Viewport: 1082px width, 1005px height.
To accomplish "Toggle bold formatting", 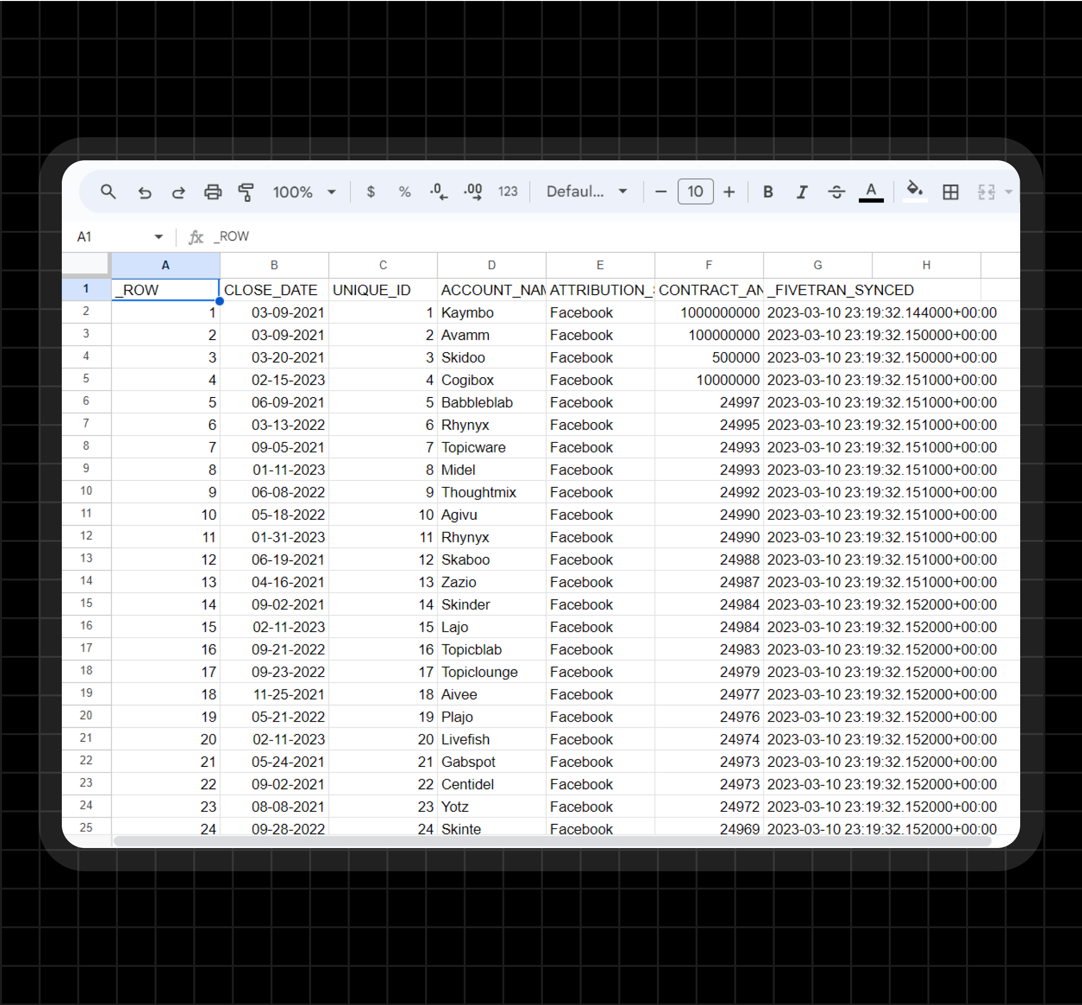I will pyautogui.click(x=768, y=191).
